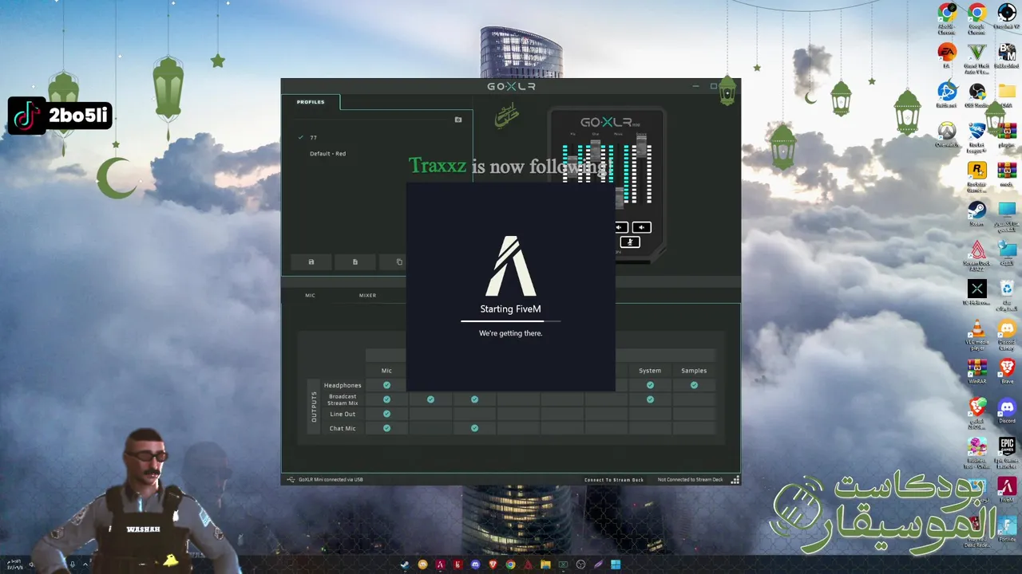
Task: Open VLC media player desktop icon
Action: 976,335
